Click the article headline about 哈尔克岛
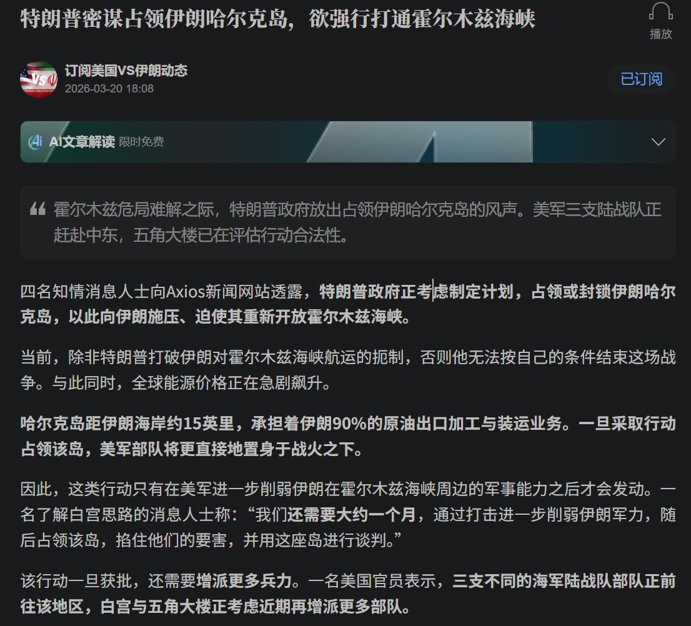The image size is (691, 626). click(277, 19)
